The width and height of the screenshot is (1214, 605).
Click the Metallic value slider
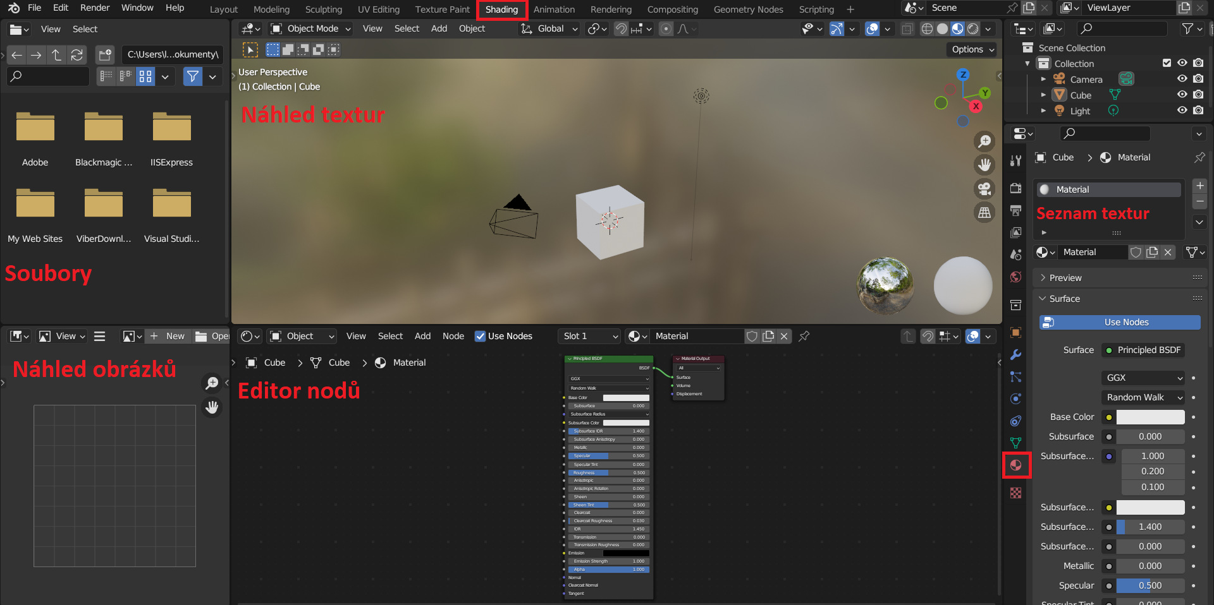coord(1150,566)
